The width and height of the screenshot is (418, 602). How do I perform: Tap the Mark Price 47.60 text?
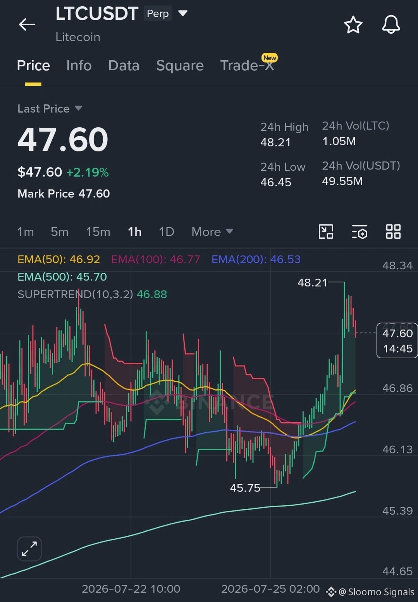[x=64, y=193]
